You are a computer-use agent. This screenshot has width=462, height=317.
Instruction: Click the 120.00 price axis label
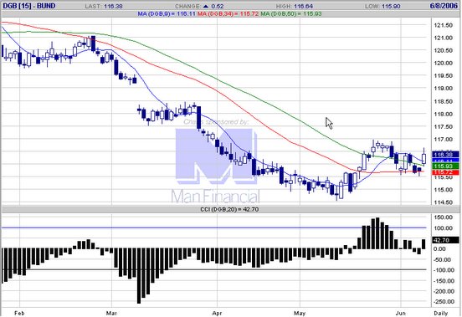443,63
